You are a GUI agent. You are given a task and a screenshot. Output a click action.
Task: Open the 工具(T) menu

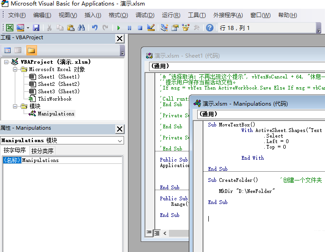(x=197, y=15)
